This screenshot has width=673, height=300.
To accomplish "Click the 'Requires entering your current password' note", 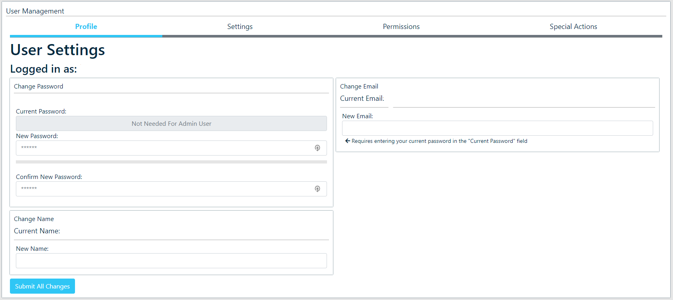I will pos(439,141).
